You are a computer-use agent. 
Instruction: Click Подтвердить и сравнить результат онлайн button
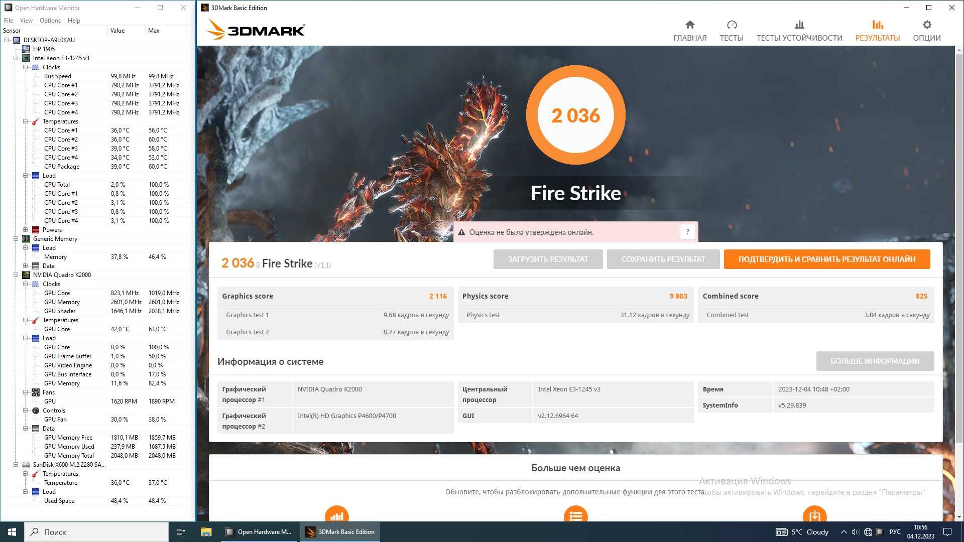pos(827,259)
